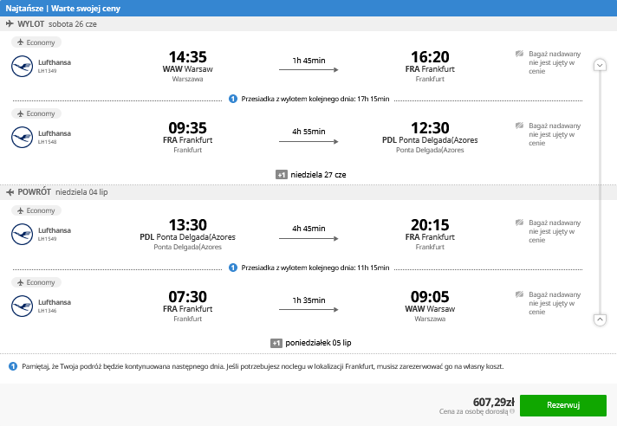Click the +1 badge beside poniedziałek 05 lip
617x426 pixels.
point(276,343)
